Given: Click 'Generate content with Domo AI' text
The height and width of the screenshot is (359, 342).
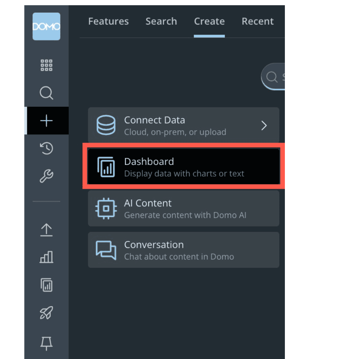Looking at the screenshot, I should click(x=185, y=215).
